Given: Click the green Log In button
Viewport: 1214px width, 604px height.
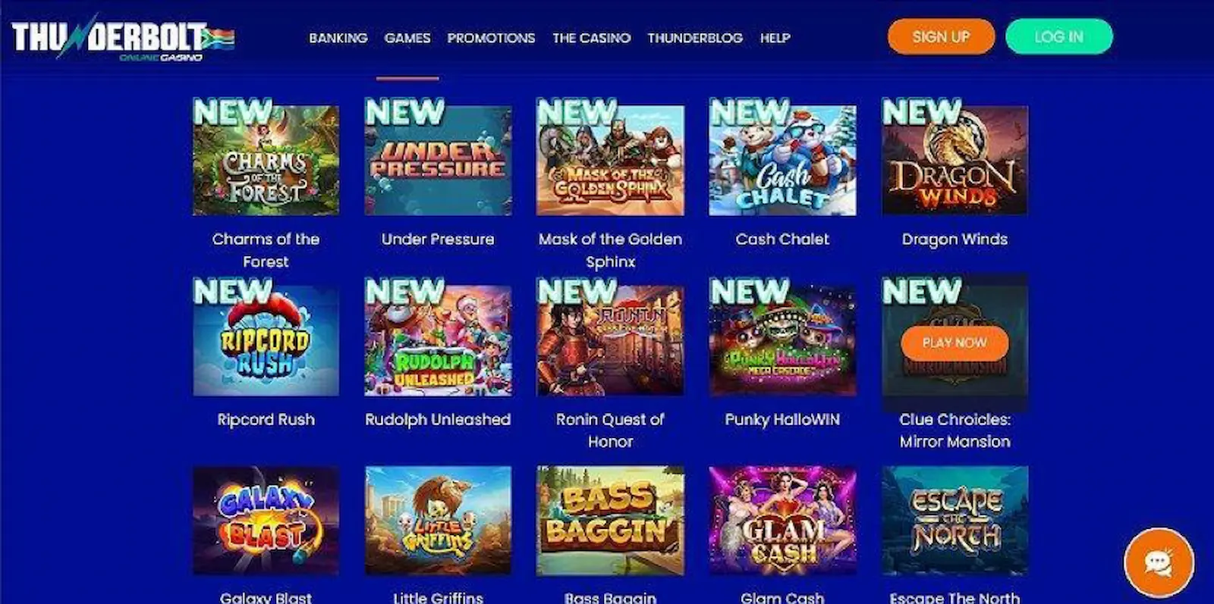Looking at the screenshot, I should click(1058, 36).
